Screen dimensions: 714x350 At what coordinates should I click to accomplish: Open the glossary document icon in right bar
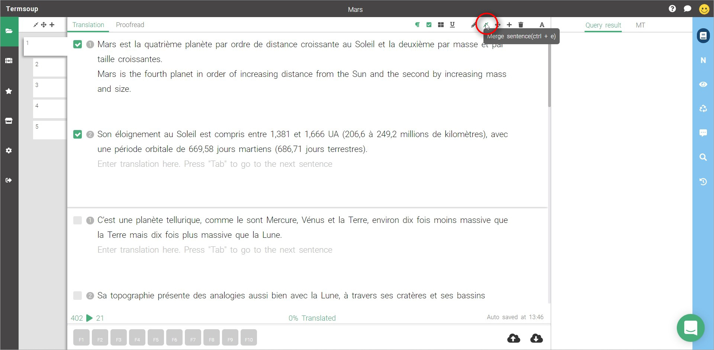coord(703,36)
